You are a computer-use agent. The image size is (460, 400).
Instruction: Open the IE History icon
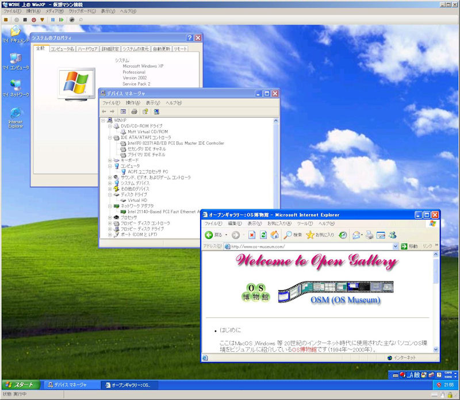343,235
